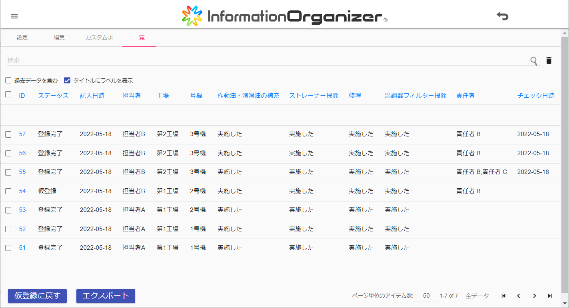Open the hamburger navigation menu
Viewport: 569px width, 308px height.
tap(14, 16)
